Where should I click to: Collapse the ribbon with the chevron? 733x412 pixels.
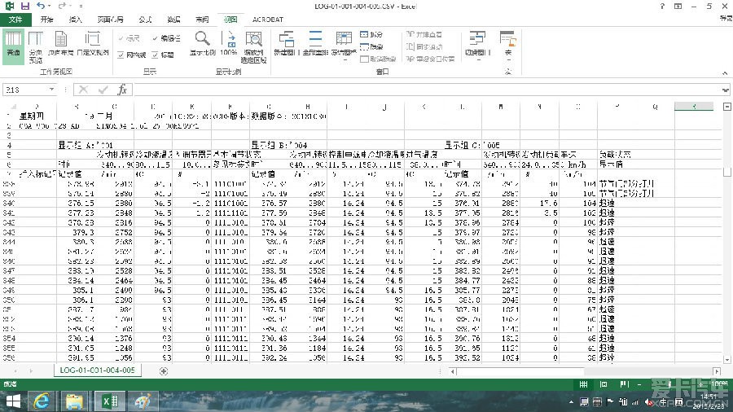[x=725, y=72]
